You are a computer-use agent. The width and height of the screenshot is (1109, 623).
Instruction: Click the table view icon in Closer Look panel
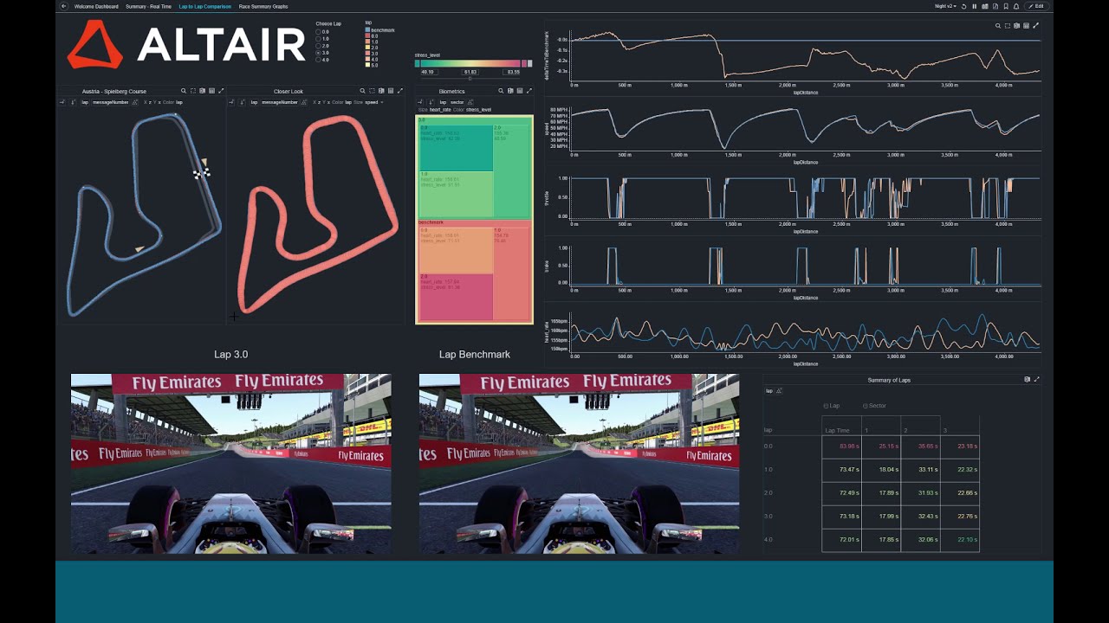(391, 91)
